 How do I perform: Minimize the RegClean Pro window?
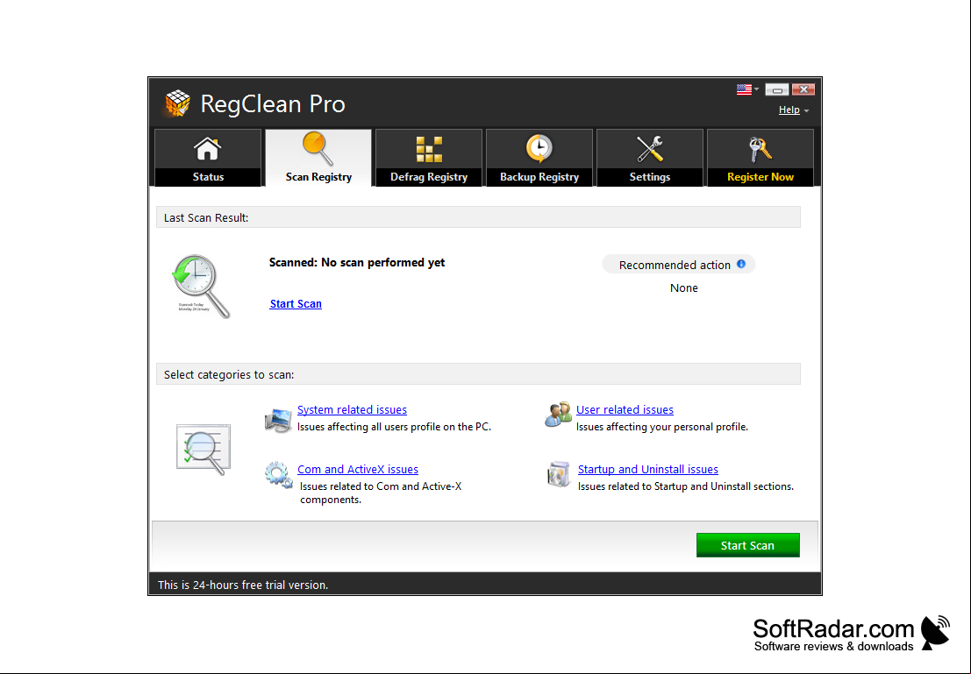[x=776, y=89]
